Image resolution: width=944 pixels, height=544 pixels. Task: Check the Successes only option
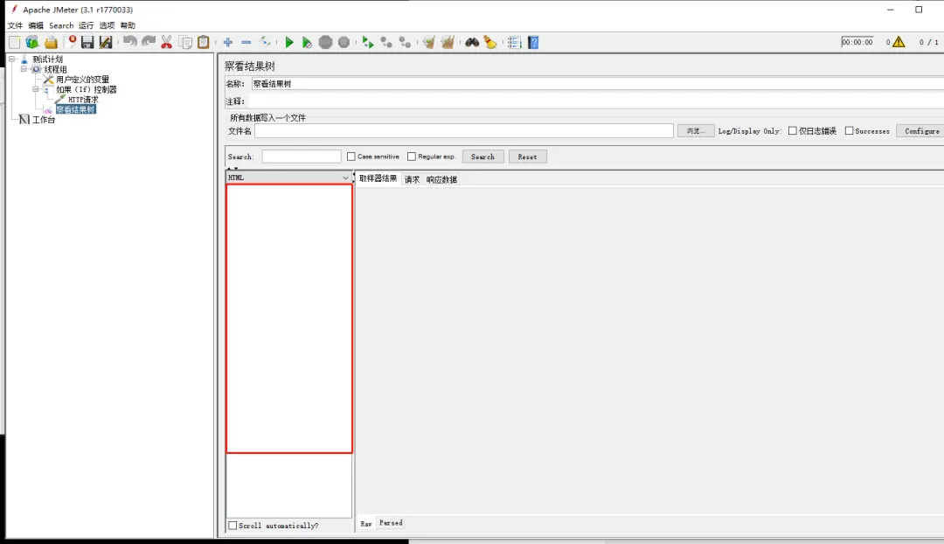[849, 130]
